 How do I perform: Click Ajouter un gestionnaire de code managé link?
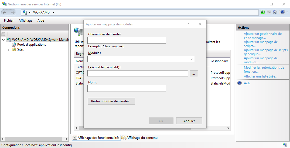pyautogui.click(x=263, y=36)
